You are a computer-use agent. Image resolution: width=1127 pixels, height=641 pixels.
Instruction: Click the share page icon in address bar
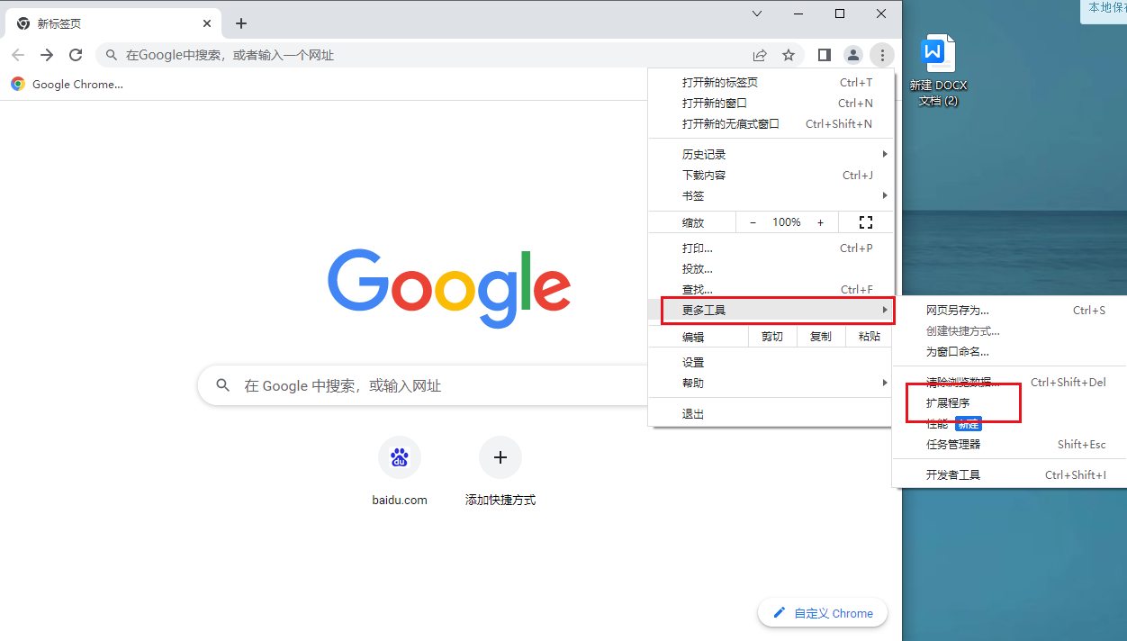[760, 55]
